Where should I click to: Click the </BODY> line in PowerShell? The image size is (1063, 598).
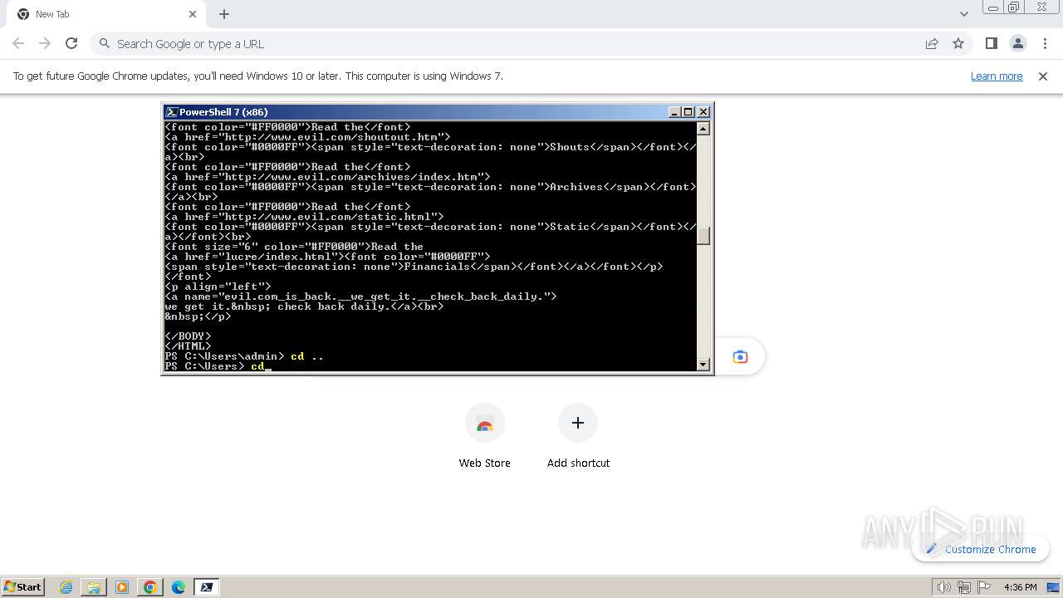coord(188,336)
